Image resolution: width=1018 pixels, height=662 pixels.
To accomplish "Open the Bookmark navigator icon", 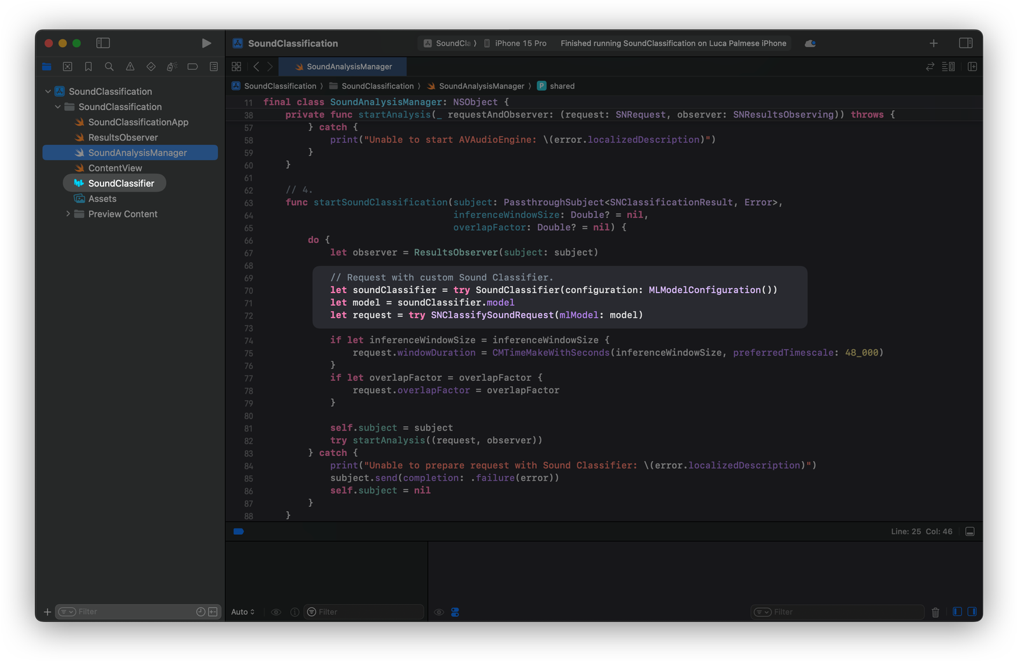I will point(88,67).
